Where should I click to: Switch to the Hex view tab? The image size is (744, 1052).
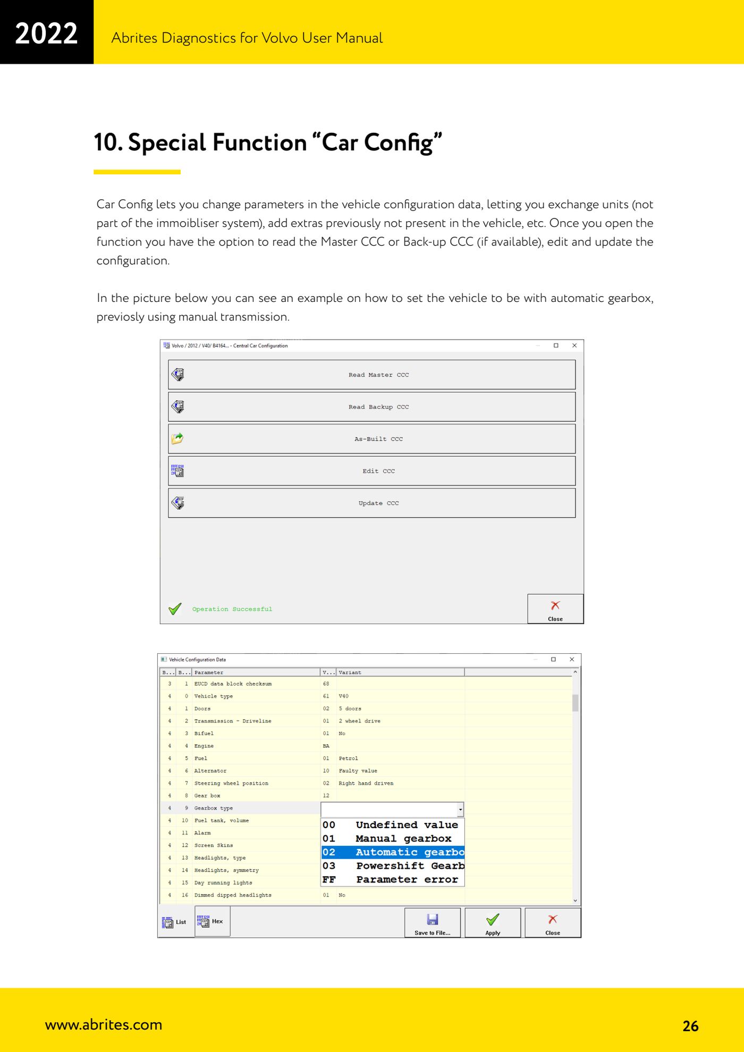pyautogui.click(x=212, y=922)
